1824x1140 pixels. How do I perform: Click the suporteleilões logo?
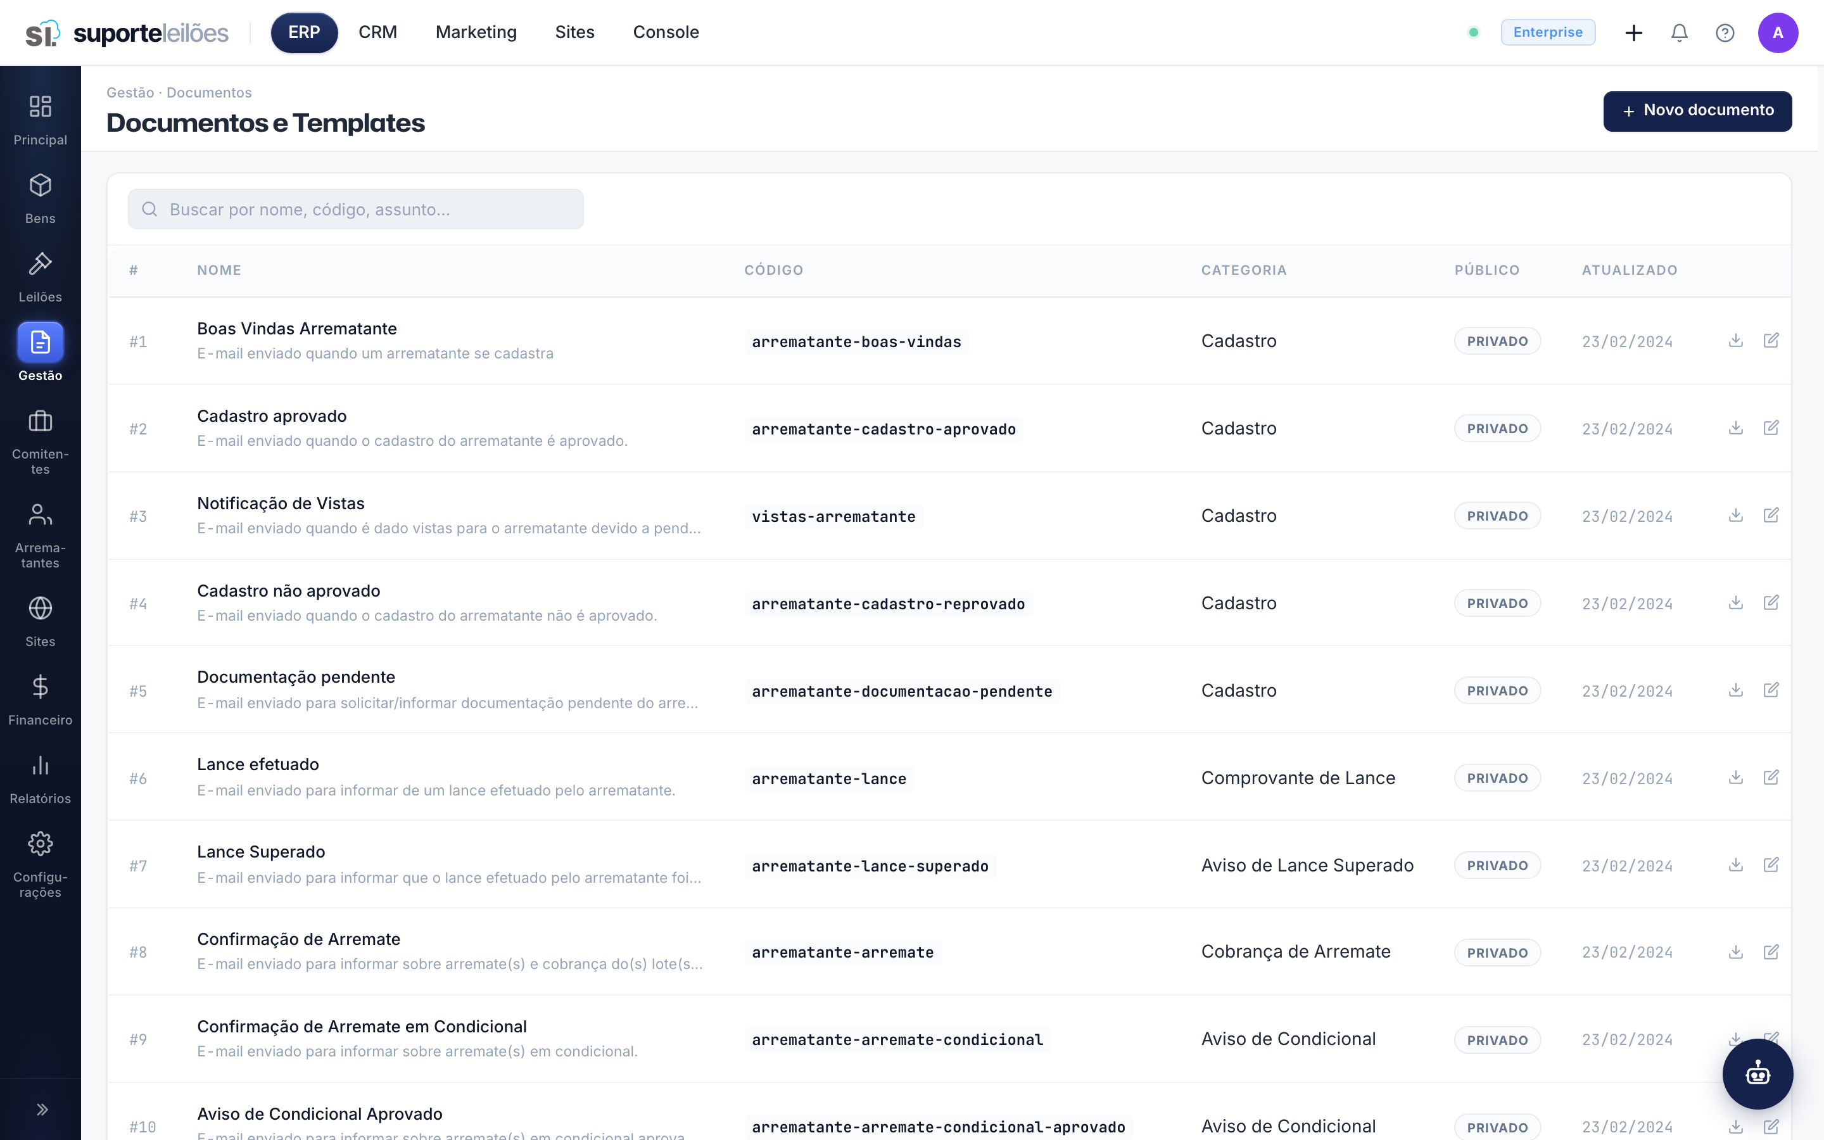[x=127, y=32]
